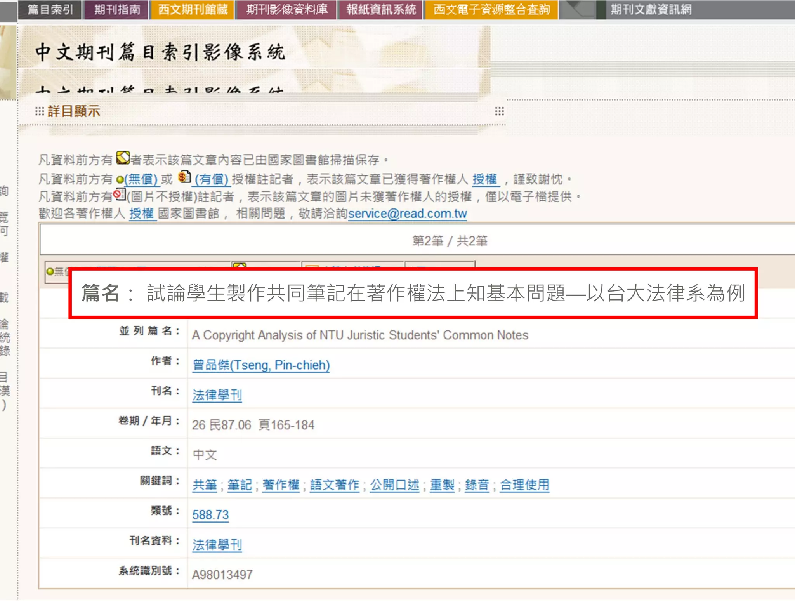Click the 詳目顯示 section heading

coord(74,111)
